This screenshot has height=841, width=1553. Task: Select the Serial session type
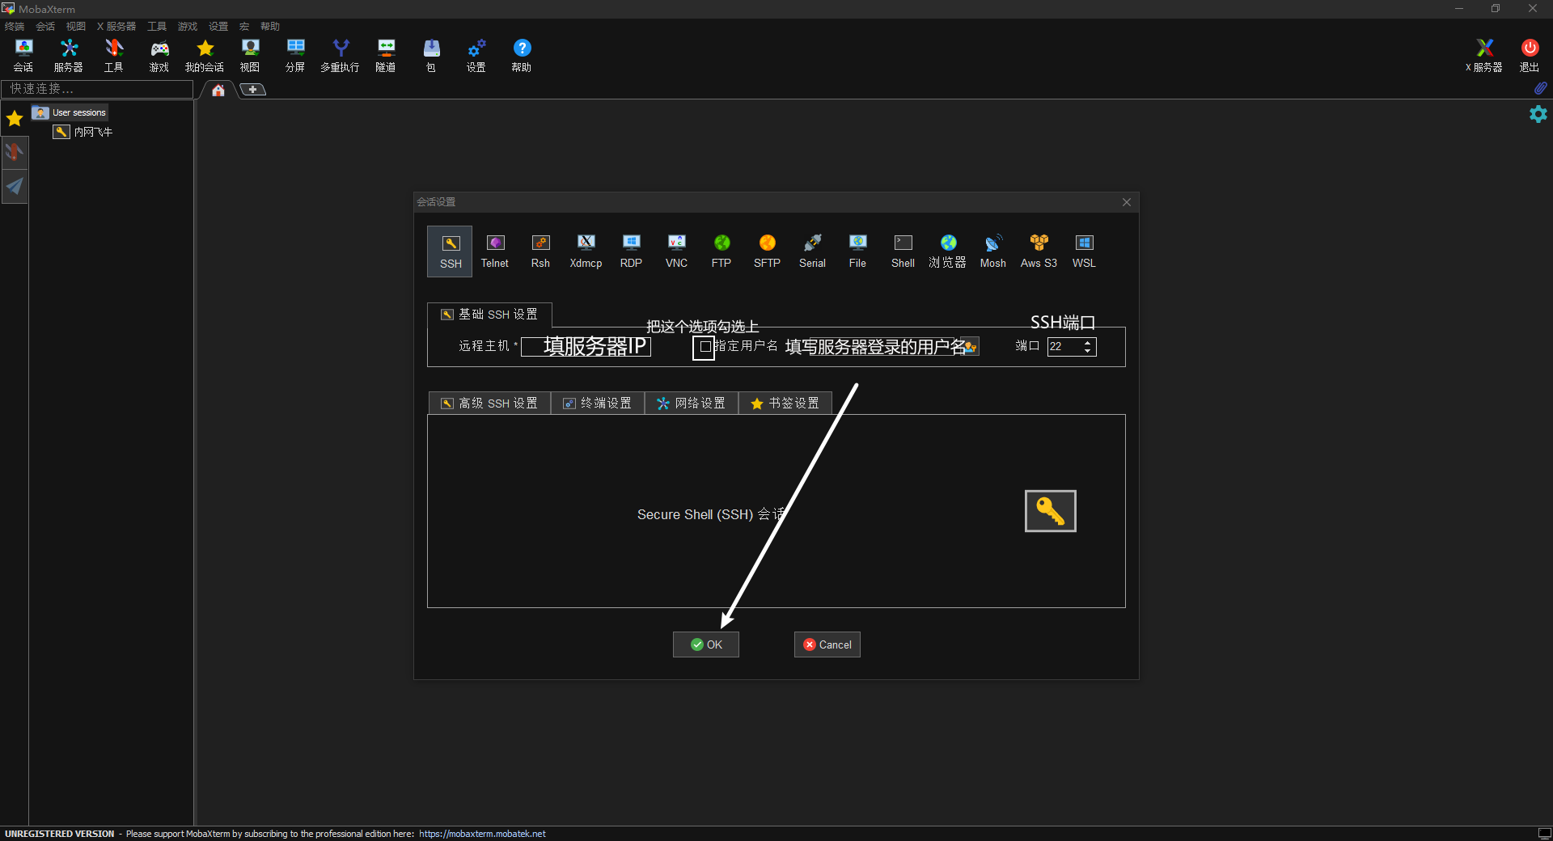(x=812, y=251)
